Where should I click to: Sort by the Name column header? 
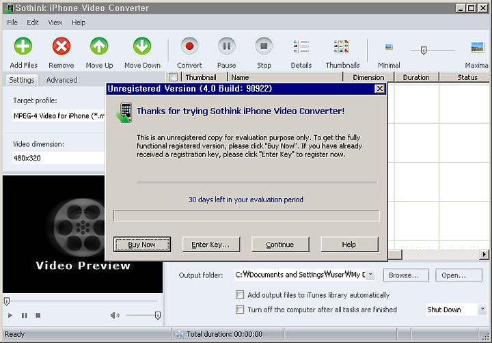tap(285, 77)
